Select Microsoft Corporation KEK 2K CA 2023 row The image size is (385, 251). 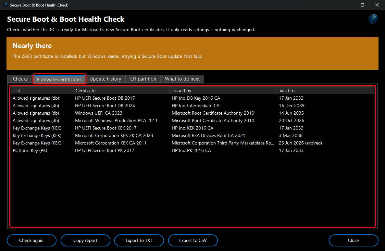tap(192, 136)
